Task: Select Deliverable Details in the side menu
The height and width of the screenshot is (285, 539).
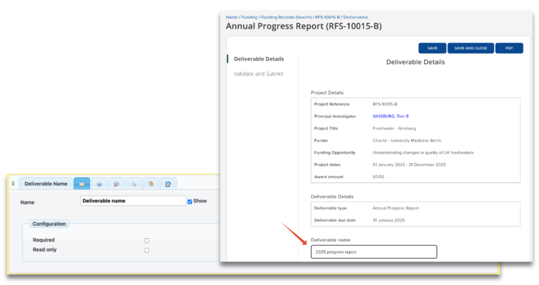Action: tap(259, 59)
